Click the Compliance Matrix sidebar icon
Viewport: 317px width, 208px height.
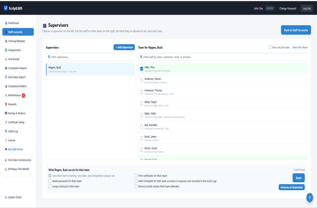point(6,86)
